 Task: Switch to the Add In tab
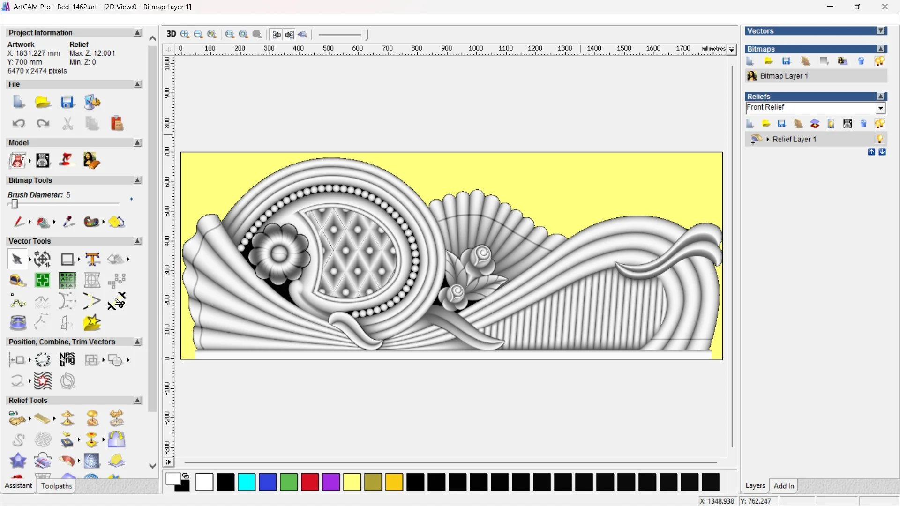(784, 486)
